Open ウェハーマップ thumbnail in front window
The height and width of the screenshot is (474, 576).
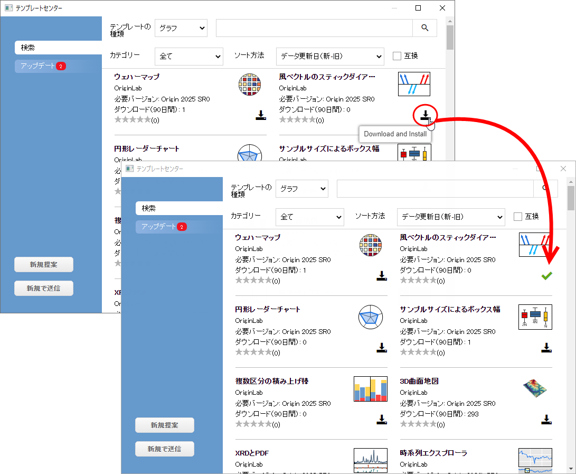point(370,245)
